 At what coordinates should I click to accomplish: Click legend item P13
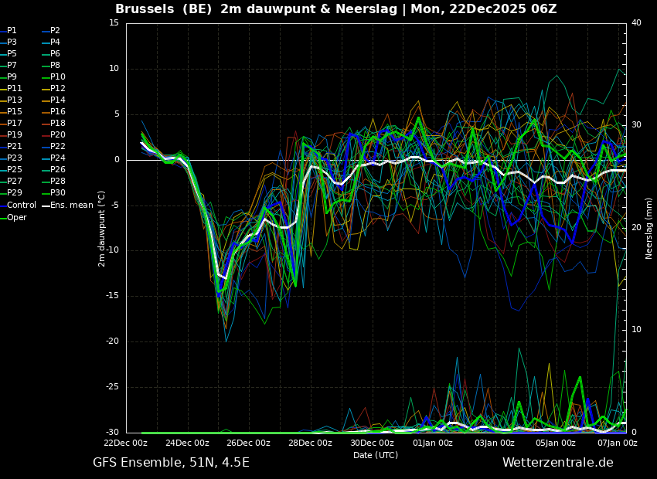[x=11, y=100]
